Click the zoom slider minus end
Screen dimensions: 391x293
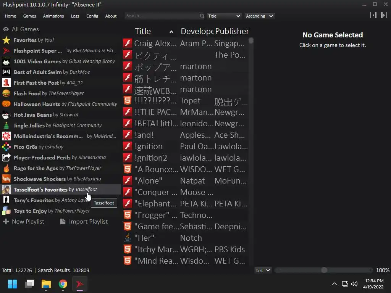pyautogui.click(x=278, y=270)
